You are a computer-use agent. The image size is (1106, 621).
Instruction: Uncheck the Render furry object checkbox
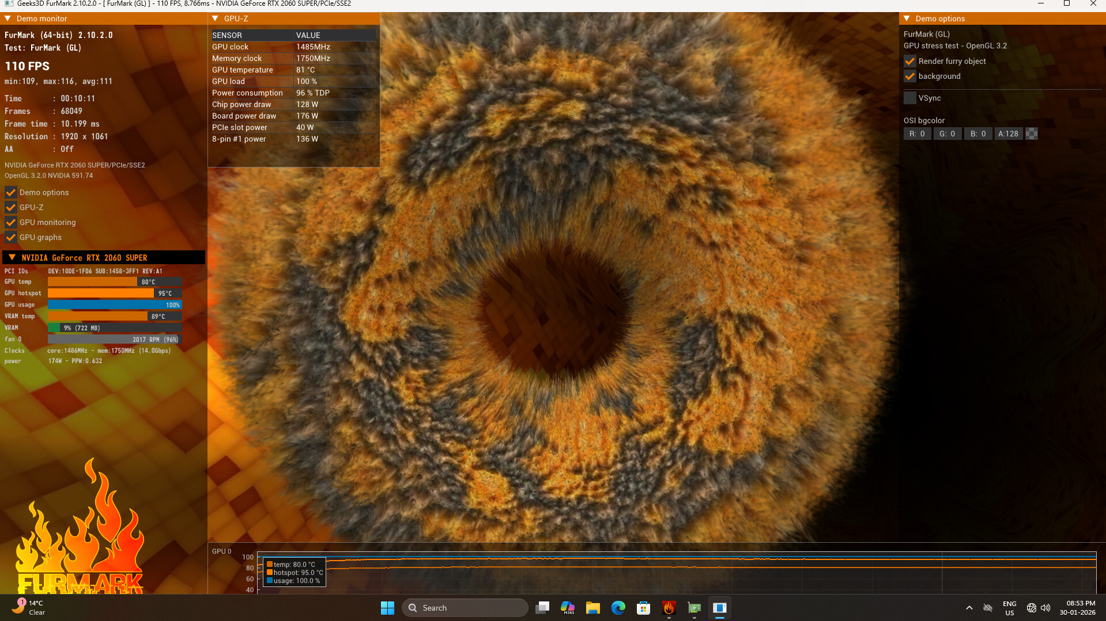coord(910,61)
